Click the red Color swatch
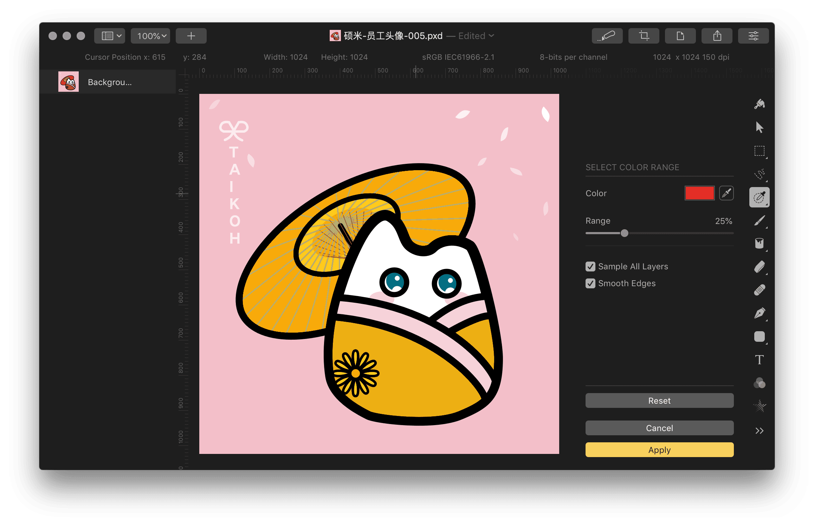 699,193
